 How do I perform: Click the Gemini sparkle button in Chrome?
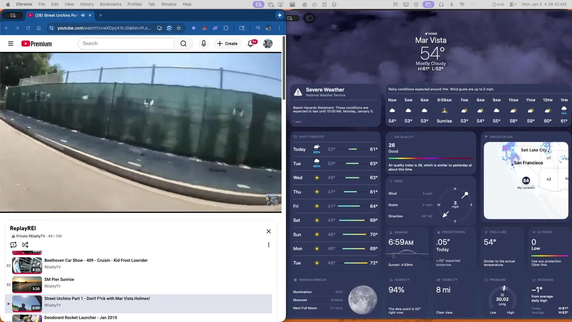click(280, 15)
